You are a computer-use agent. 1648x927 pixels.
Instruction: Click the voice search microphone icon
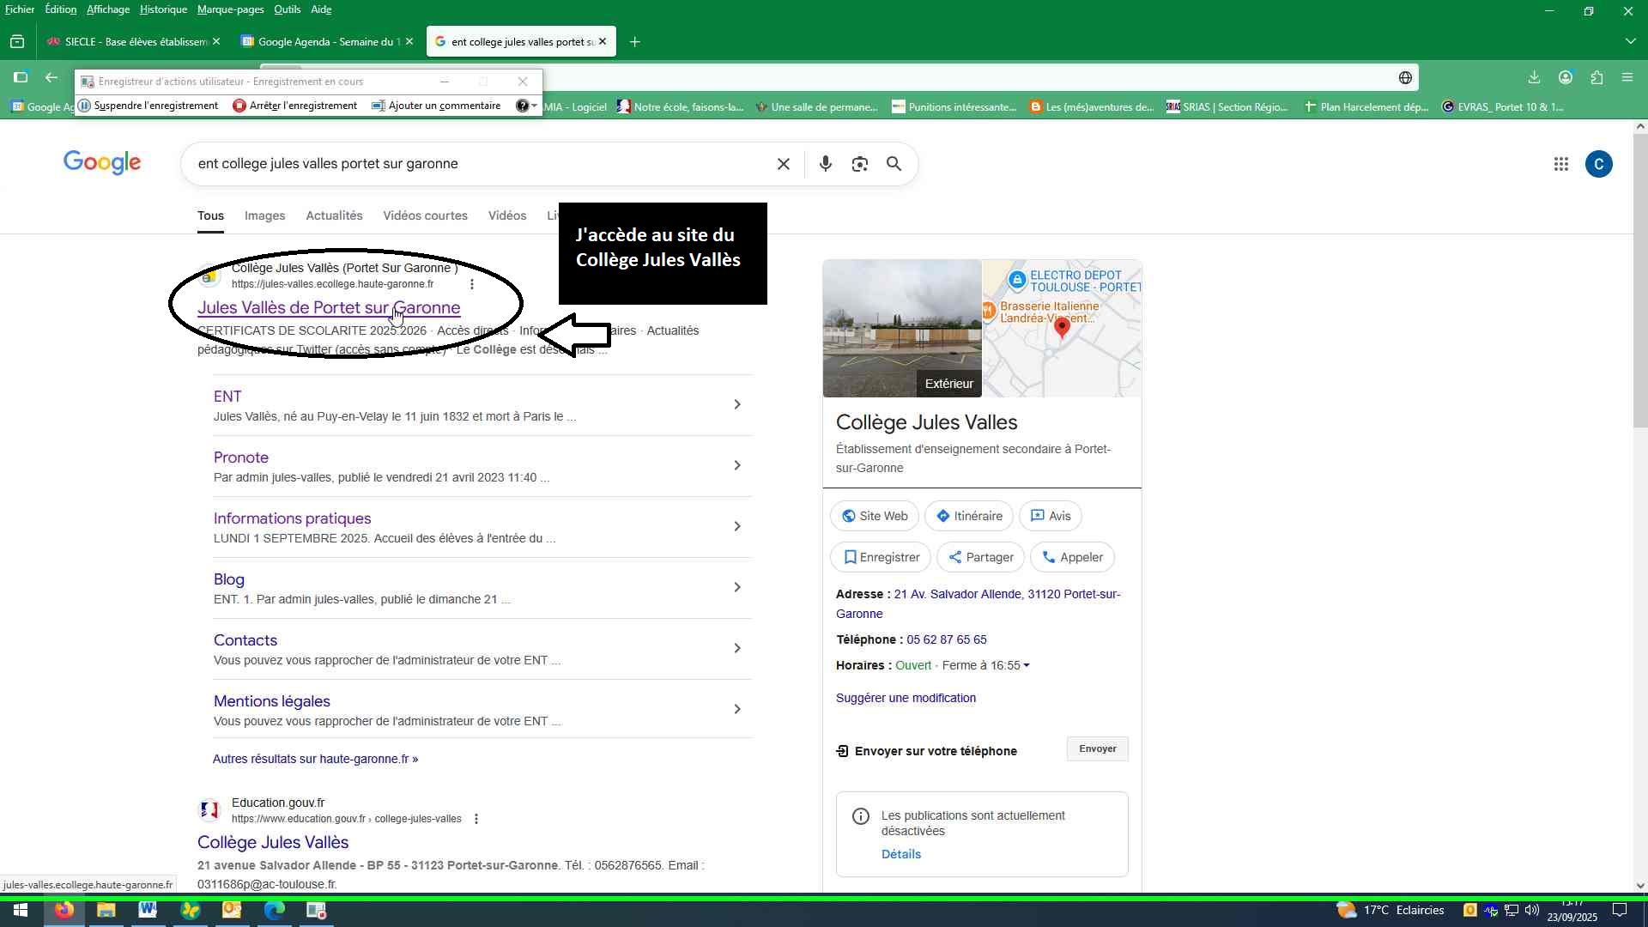tap(825, 164)
